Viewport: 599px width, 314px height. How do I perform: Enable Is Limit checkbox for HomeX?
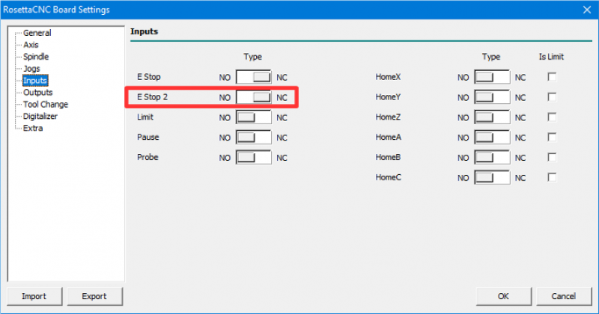552,77
